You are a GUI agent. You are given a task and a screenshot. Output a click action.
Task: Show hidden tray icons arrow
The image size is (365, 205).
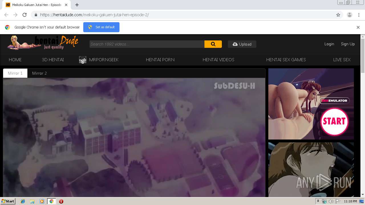[x=318, y=201]
